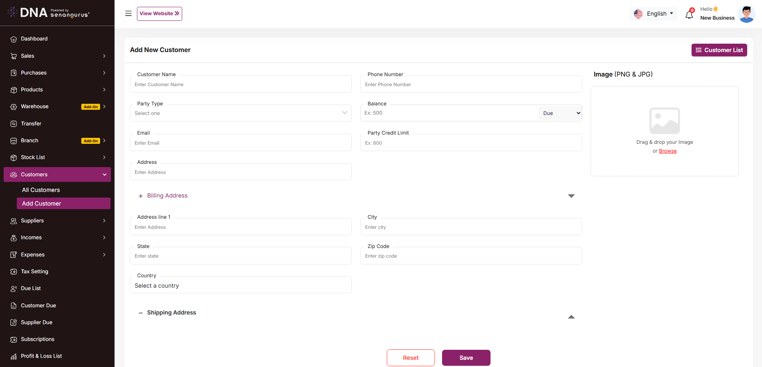762x367 pixels.
Task: Click the user profile avatar
Action: click(746, 14)
